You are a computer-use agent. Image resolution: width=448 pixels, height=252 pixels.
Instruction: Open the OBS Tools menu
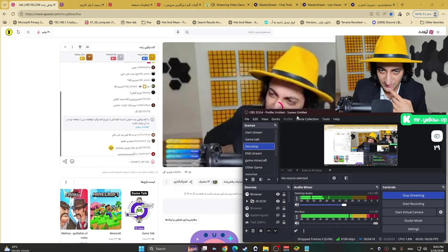tap(326, 119)
